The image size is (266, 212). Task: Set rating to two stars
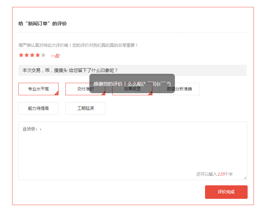[27, 55]
